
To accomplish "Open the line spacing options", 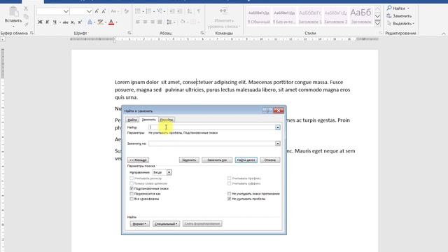I will (x=169, y=22).
